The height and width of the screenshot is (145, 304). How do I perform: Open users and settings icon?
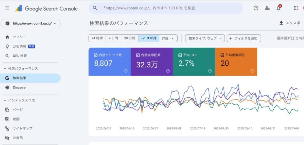pyautogui.click(x=267, y=8)
